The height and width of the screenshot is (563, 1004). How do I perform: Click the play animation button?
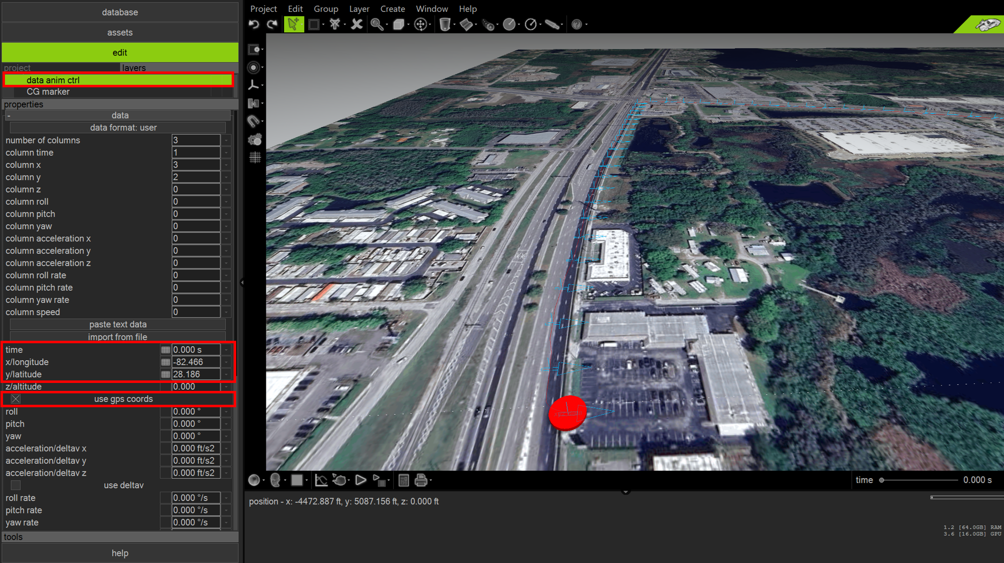(361, 480)
